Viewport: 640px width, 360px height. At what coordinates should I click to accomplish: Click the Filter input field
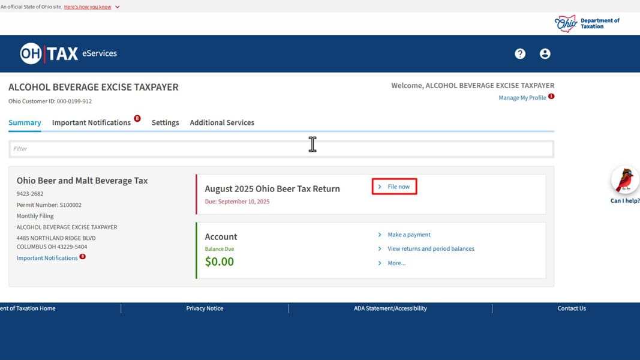pos(281,149)
